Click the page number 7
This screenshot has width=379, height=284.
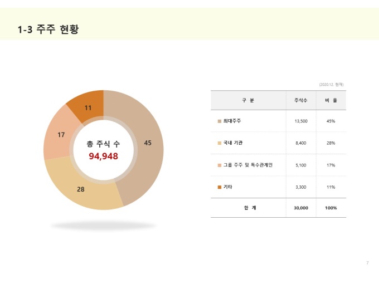367,263
